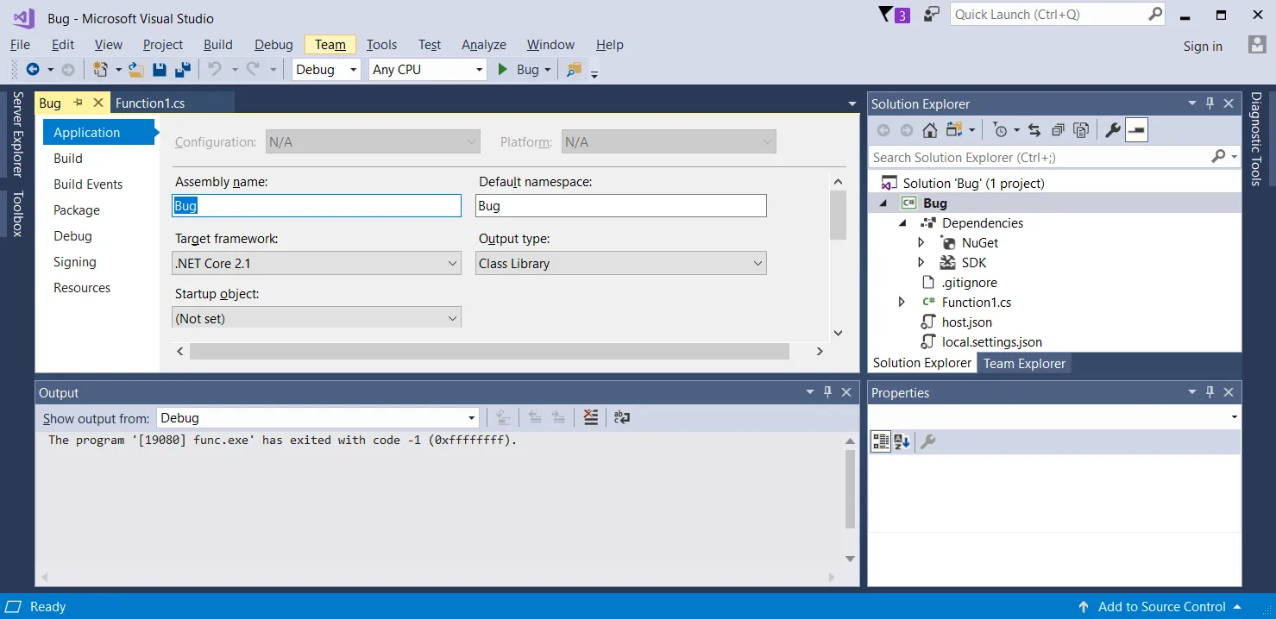The image size is (1276, 619).
Task: Open the Any CPU platform dropdown
Action: [x=429, y=70]
